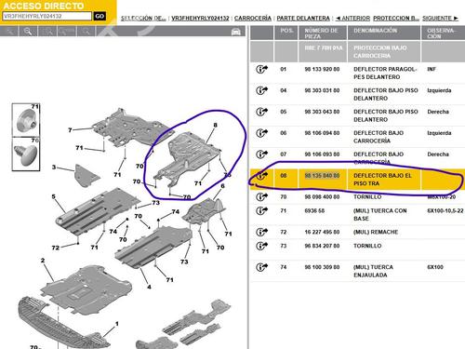Click nut thumbnail labeled 71
The image size is (465, 349).
point(26,120)
